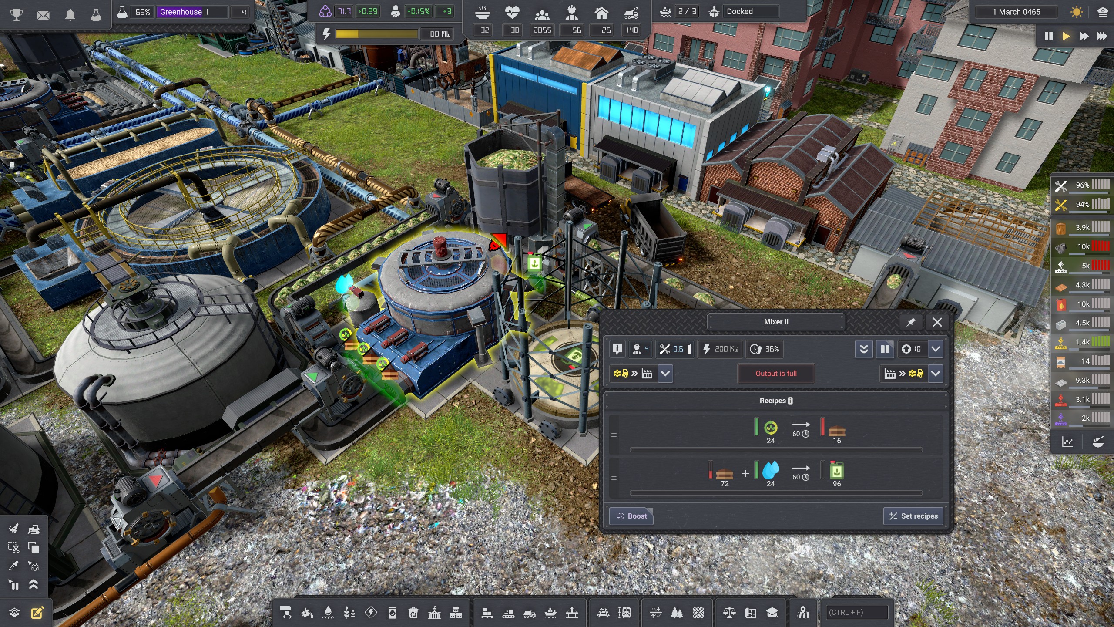Focus the CTRL + F search field

click(856, 613)
